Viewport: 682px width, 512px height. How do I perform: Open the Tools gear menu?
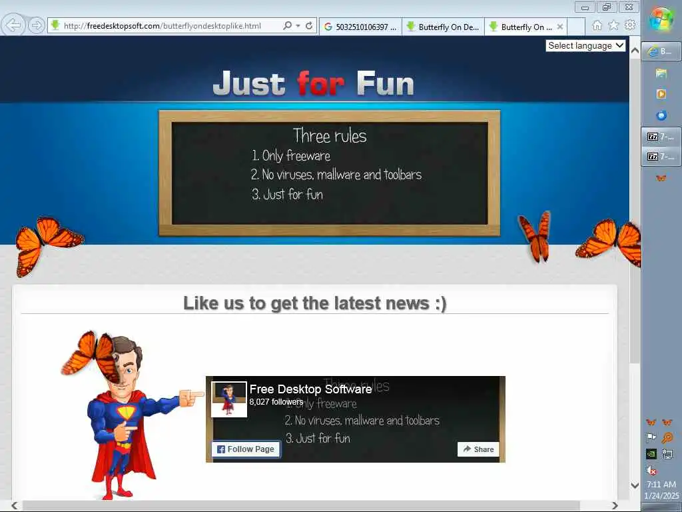pos(630,25)
